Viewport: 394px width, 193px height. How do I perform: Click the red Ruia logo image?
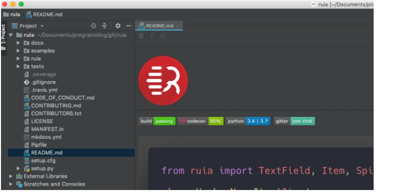pos(163,80)
